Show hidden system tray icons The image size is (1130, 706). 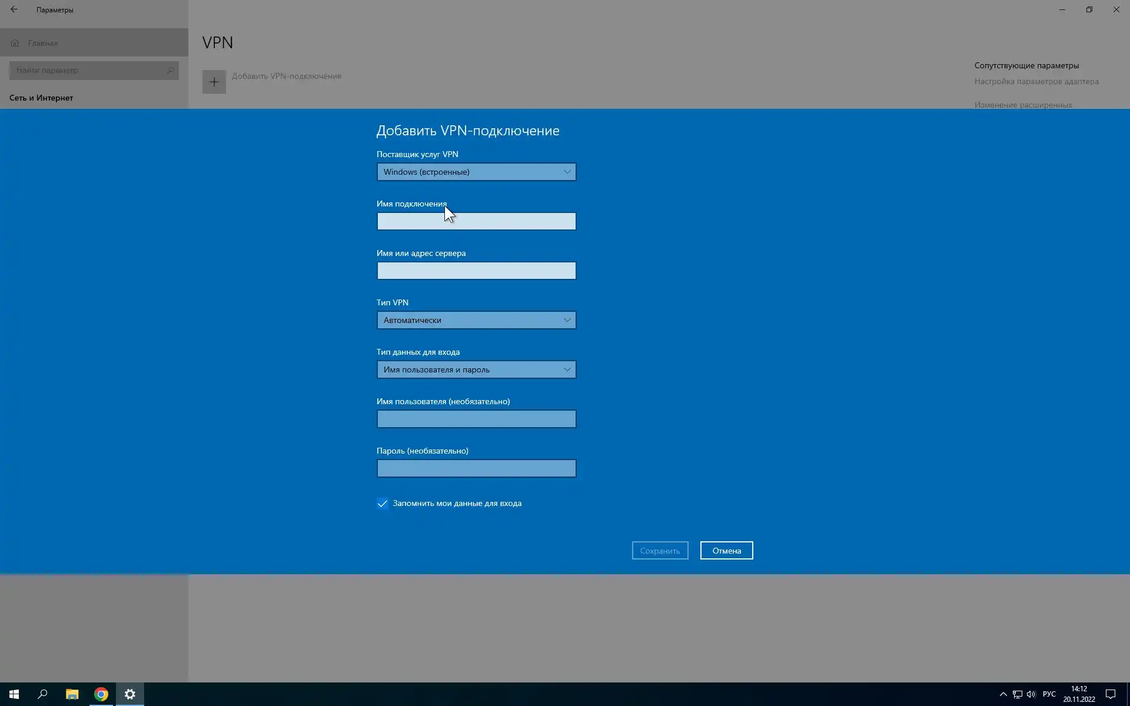1003,694
